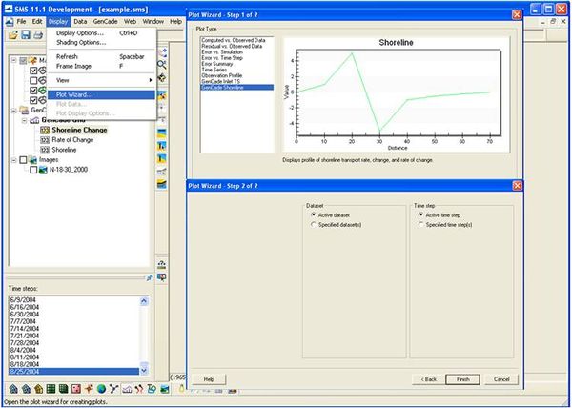The image size is (572, 408).
Task: Click the landscape picture module icon
Action: pos(165,389)
